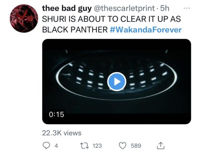Click the 0:15 video duration badge
201x154 pixels.
coord(56,114)
